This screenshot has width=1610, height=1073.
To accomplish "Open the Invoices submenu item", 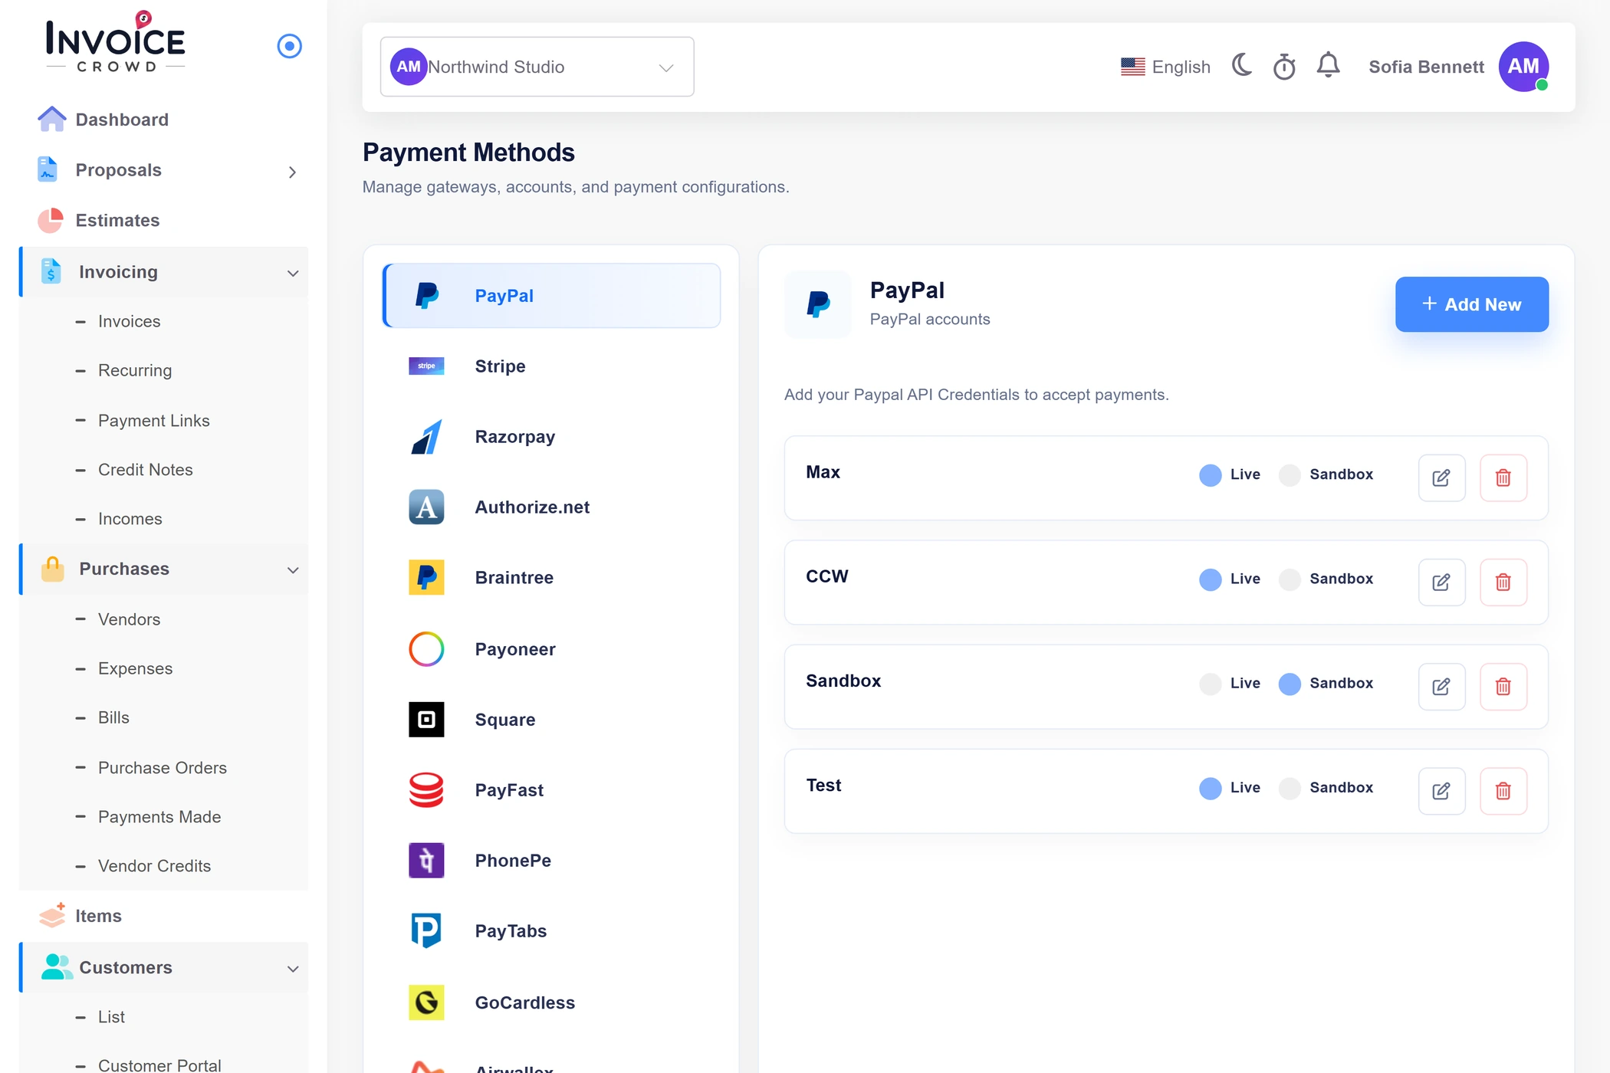I will point(129,321).
